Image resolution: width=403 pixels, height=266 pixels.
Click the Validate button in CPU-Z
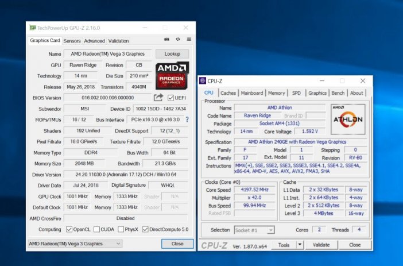point(321,245)
